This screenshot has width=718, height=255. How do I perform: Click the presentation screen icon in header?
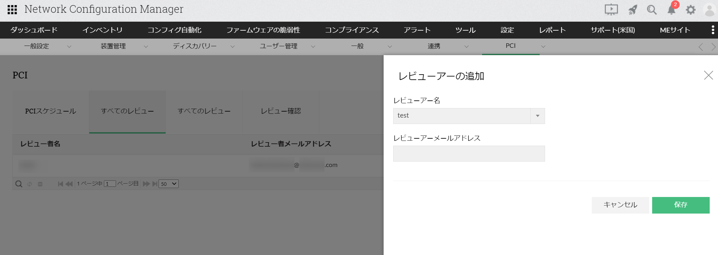[611, 10]
